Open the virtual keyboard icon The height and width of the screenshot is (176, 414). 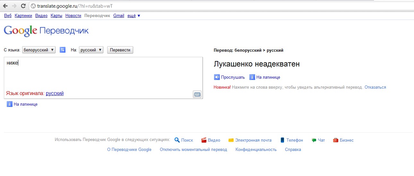click(x=197, y=94)
